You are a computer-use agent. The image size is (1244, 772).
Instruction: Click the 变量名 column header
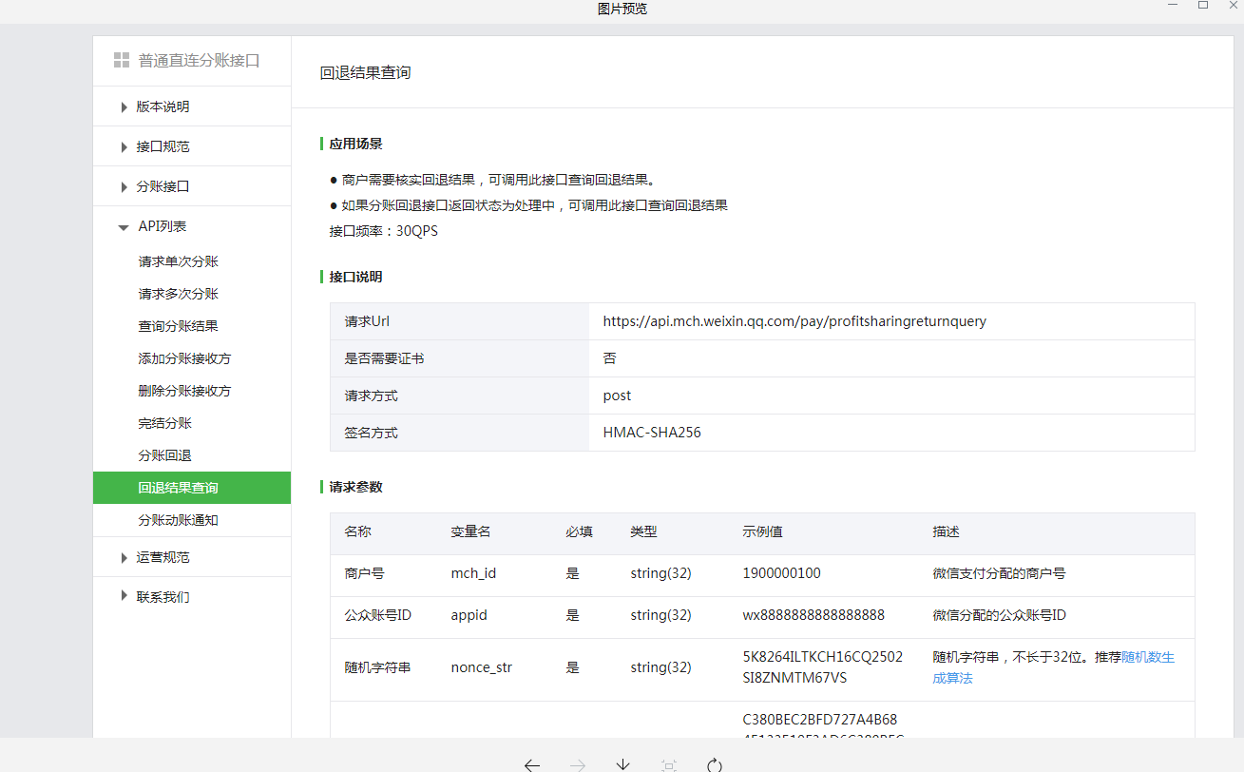470,532
